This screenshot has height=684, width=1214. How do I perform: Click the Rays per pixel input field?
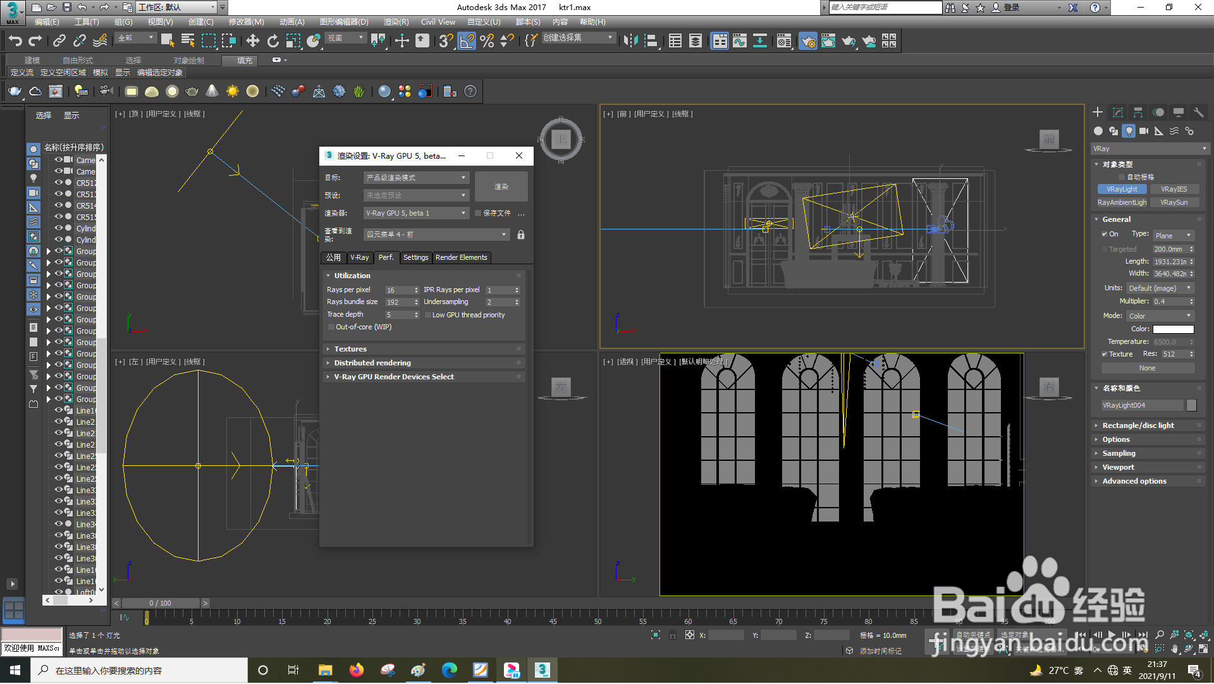(398, 290)
